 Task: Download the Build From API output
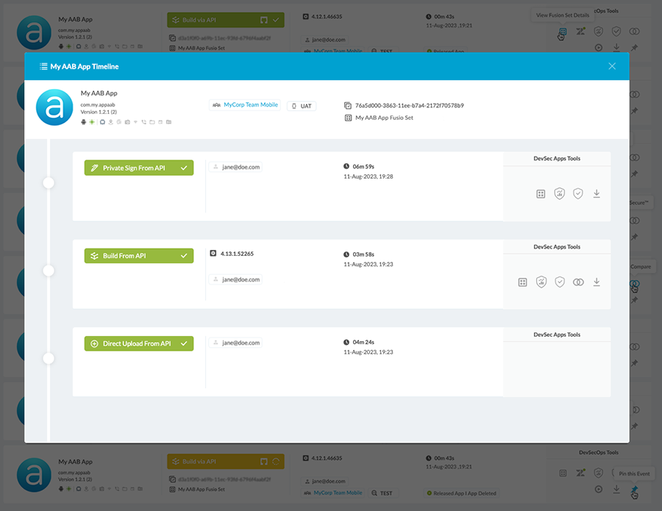[597, 282]
